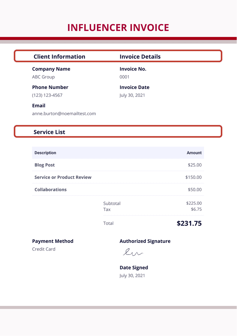This screenshot has width=237, height=336.
Task: Click the total amount $231.75
Action: tap(189, 223)
